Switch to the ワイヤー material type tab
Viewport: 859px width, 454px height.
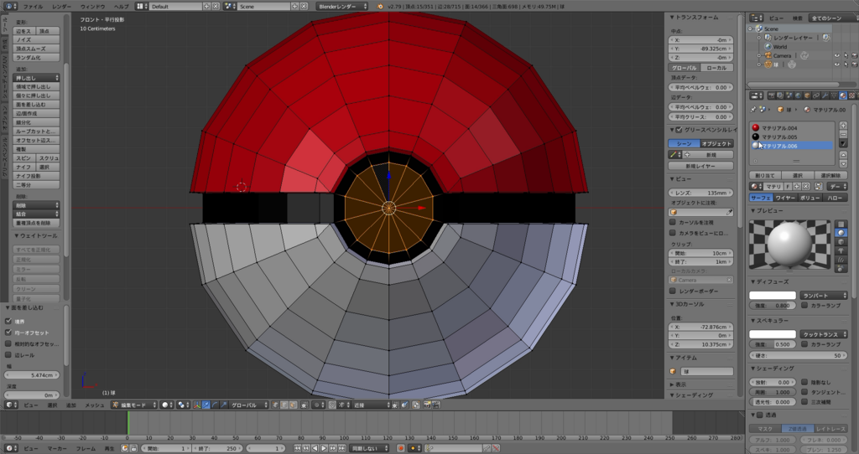coord(785,198)
